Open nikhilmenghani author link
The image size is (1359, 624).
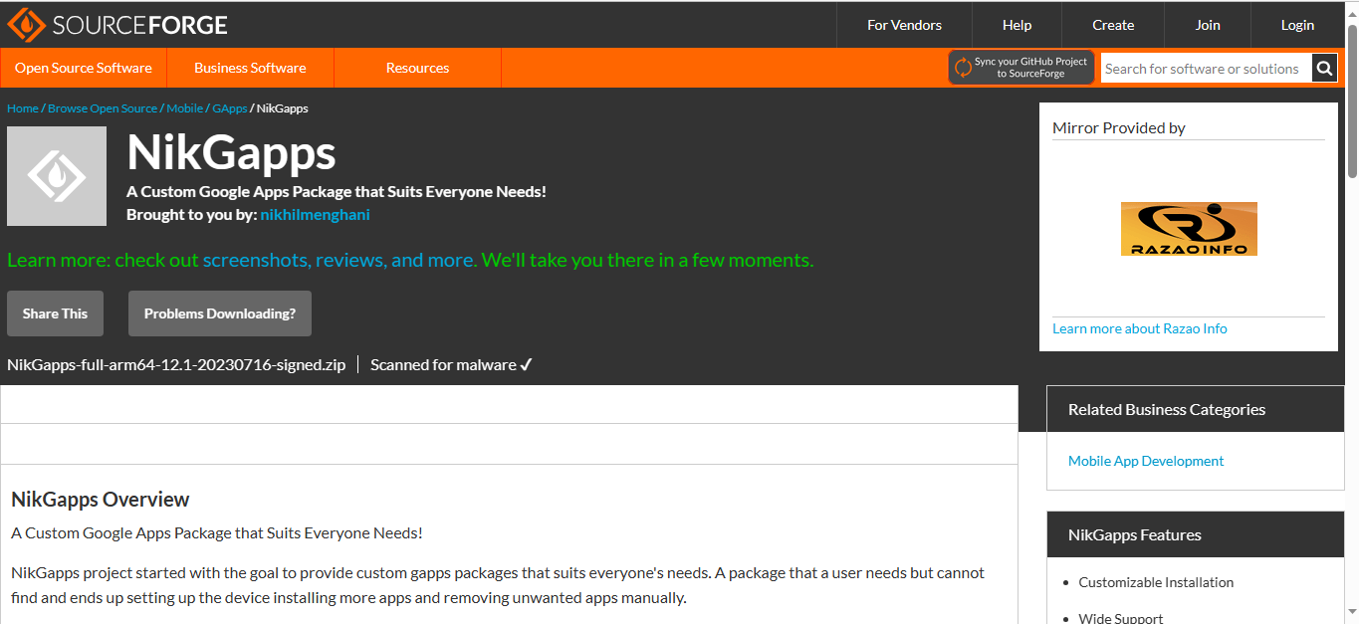(x=315, y=215)
